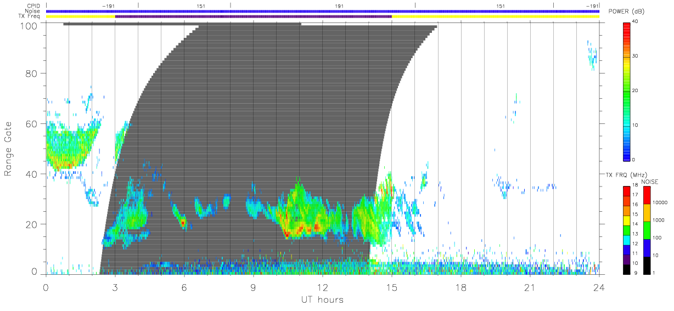Image resolution: width=674 pixels, height=311 pixels.
Task: Click the '9' tick on UT hours axis
Action: click(x=254, y=287)
